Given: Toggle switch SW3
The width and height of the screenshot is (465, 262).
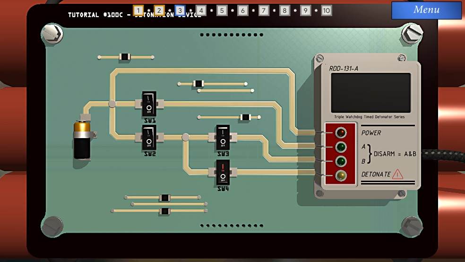Looking at the screenshot, I should pos(223,137).
